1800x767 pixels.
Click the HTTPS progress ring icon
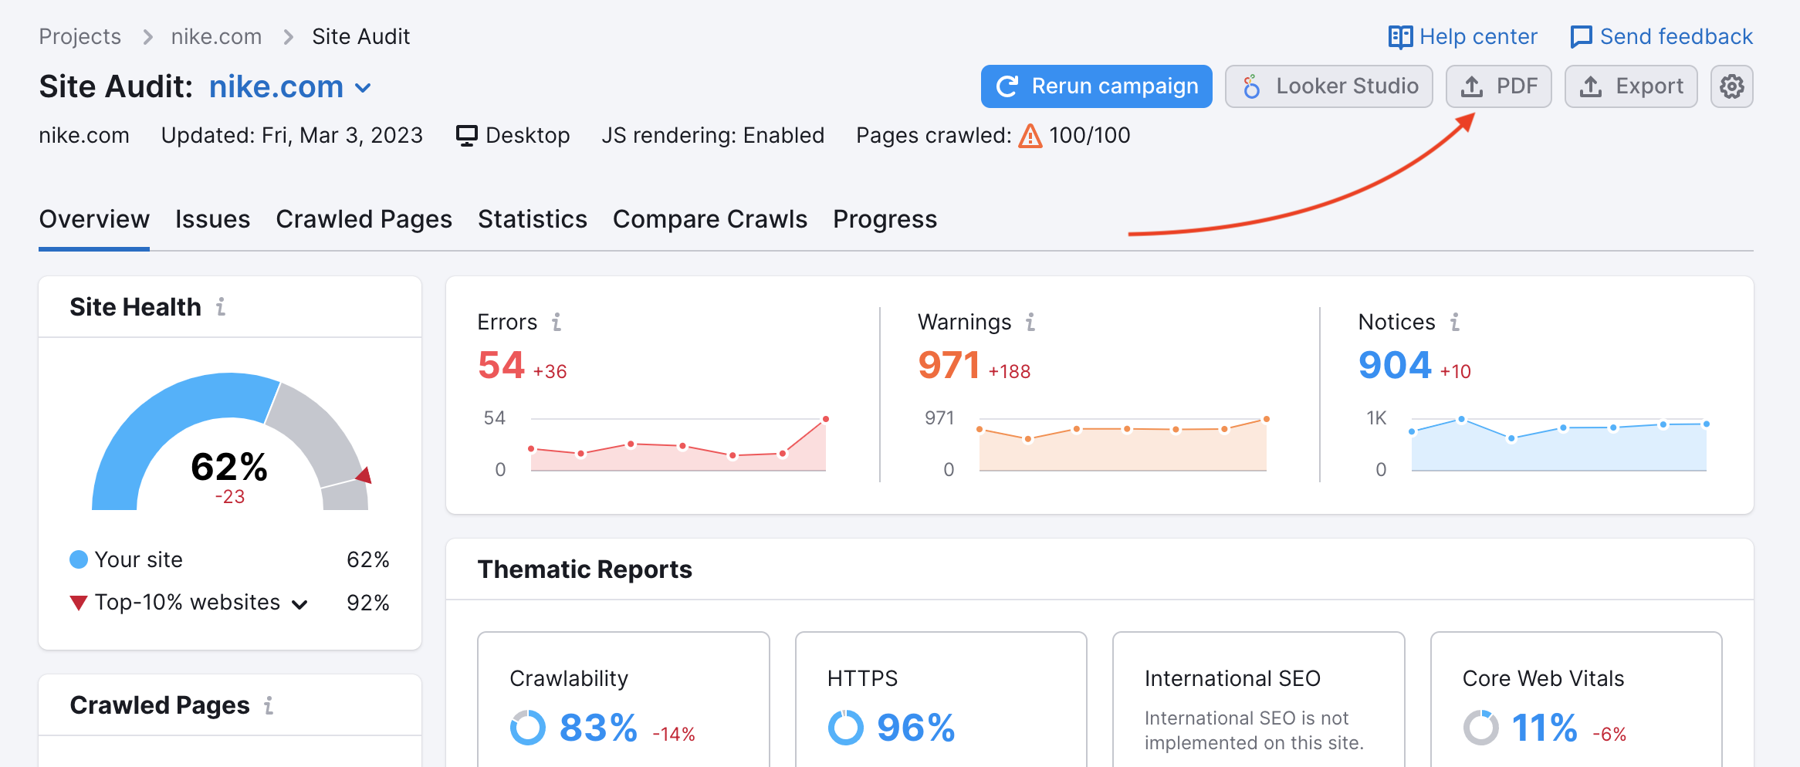(x=845, y=728)
